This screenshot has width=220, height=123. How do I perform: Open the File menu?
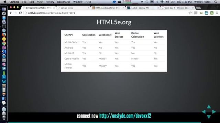[x=24, y=2]
